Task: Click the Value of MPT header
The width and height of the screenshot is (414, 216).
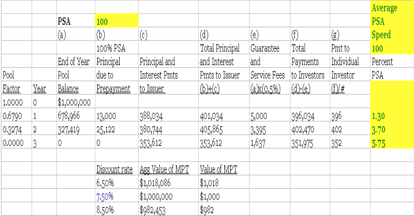Action: click(x=218, y=169)
